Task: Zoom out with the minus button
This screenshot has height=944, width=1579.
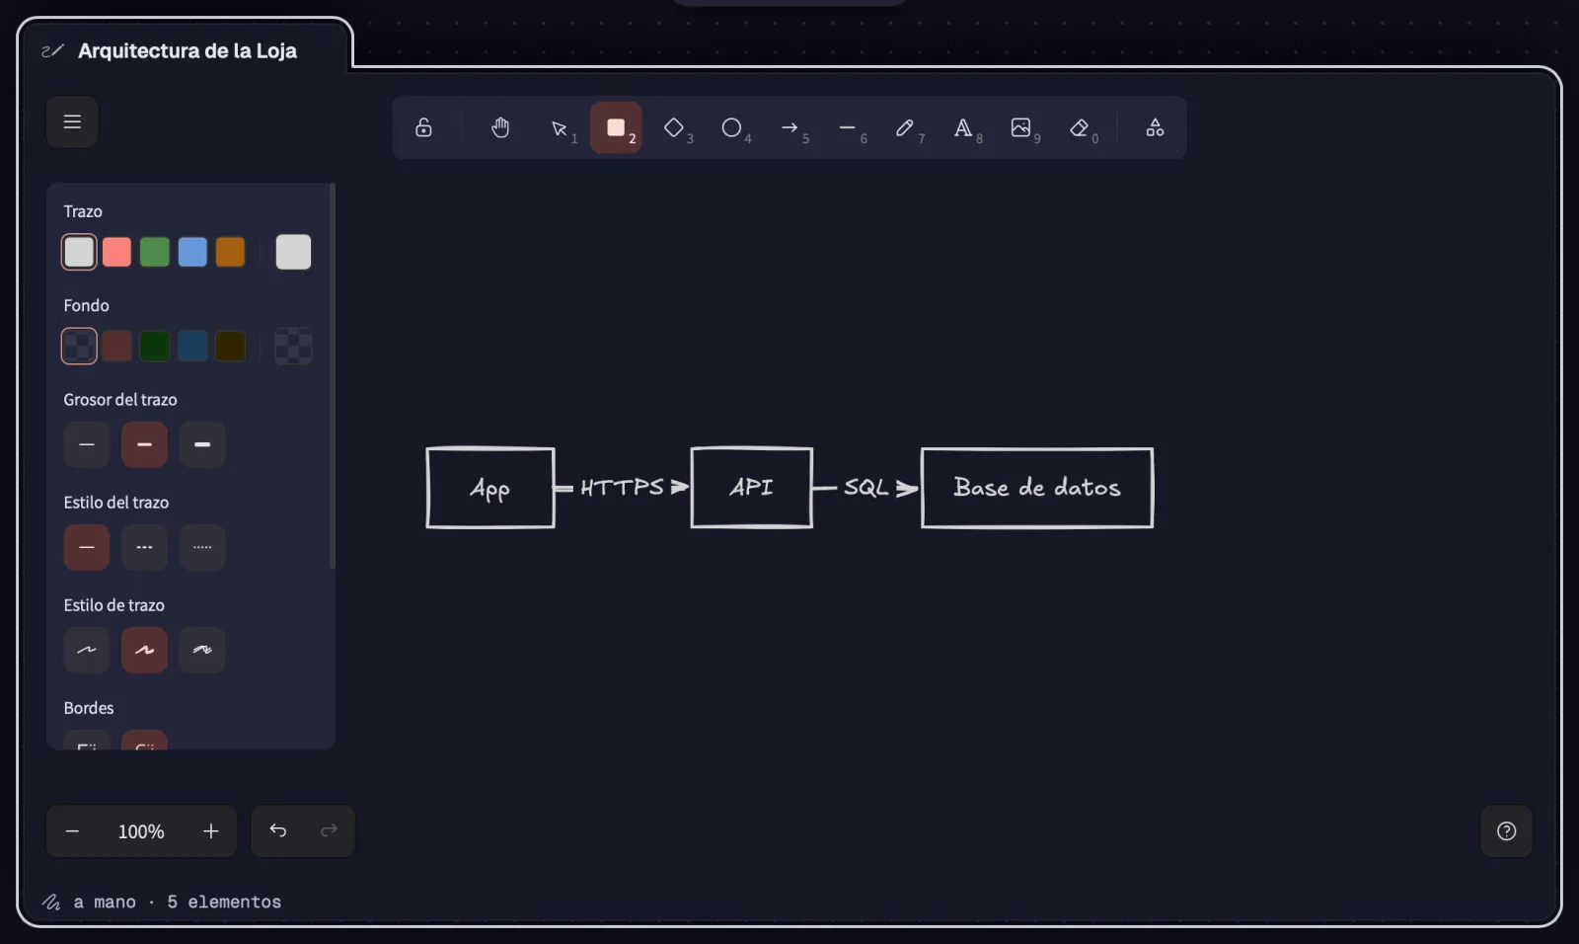Action: 72,831
